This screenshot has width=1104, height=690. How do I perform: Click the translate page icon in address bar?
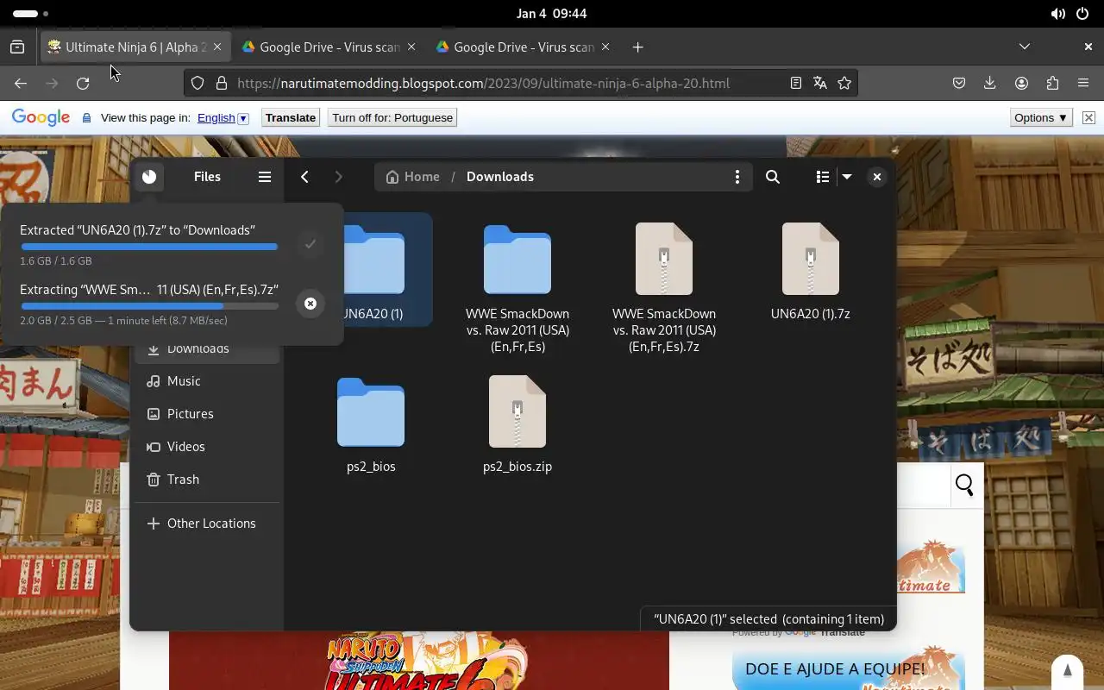click(x=820, y=83)
